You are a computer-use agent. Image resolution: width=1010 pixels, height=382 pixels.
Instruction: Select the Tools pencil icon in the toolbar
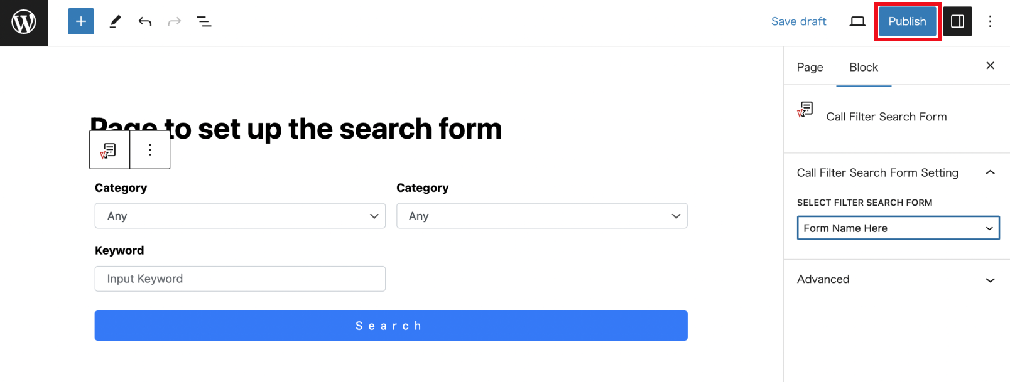pyautogui.click(x=114, y=21)
